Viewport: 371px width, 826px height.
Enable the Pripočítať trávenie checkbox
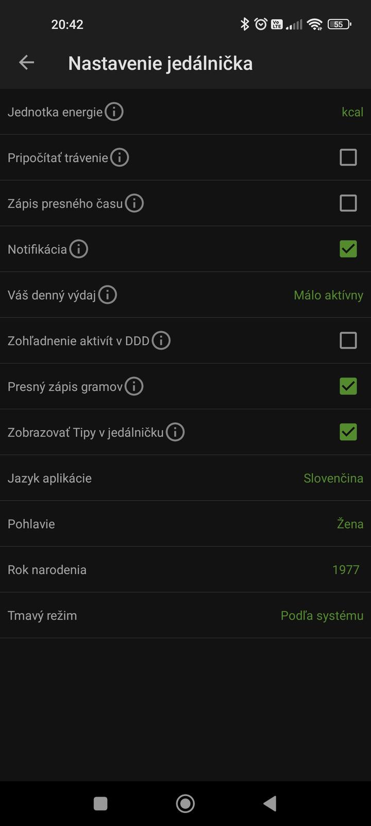(348, 157)
